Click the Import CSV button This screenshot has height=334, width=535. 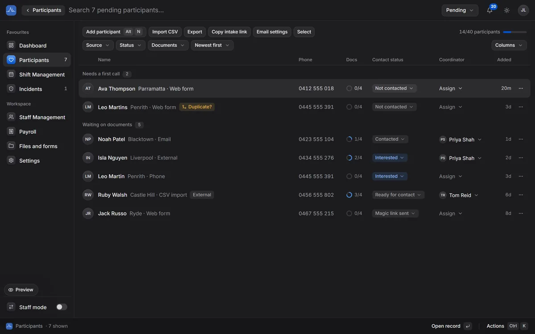click(x=165, y=32)
